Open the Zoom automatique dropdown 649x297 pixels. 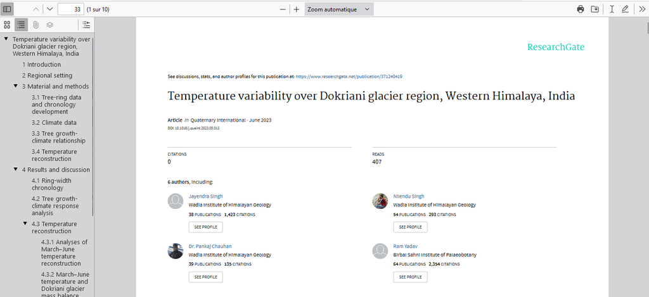pos(339,9)
